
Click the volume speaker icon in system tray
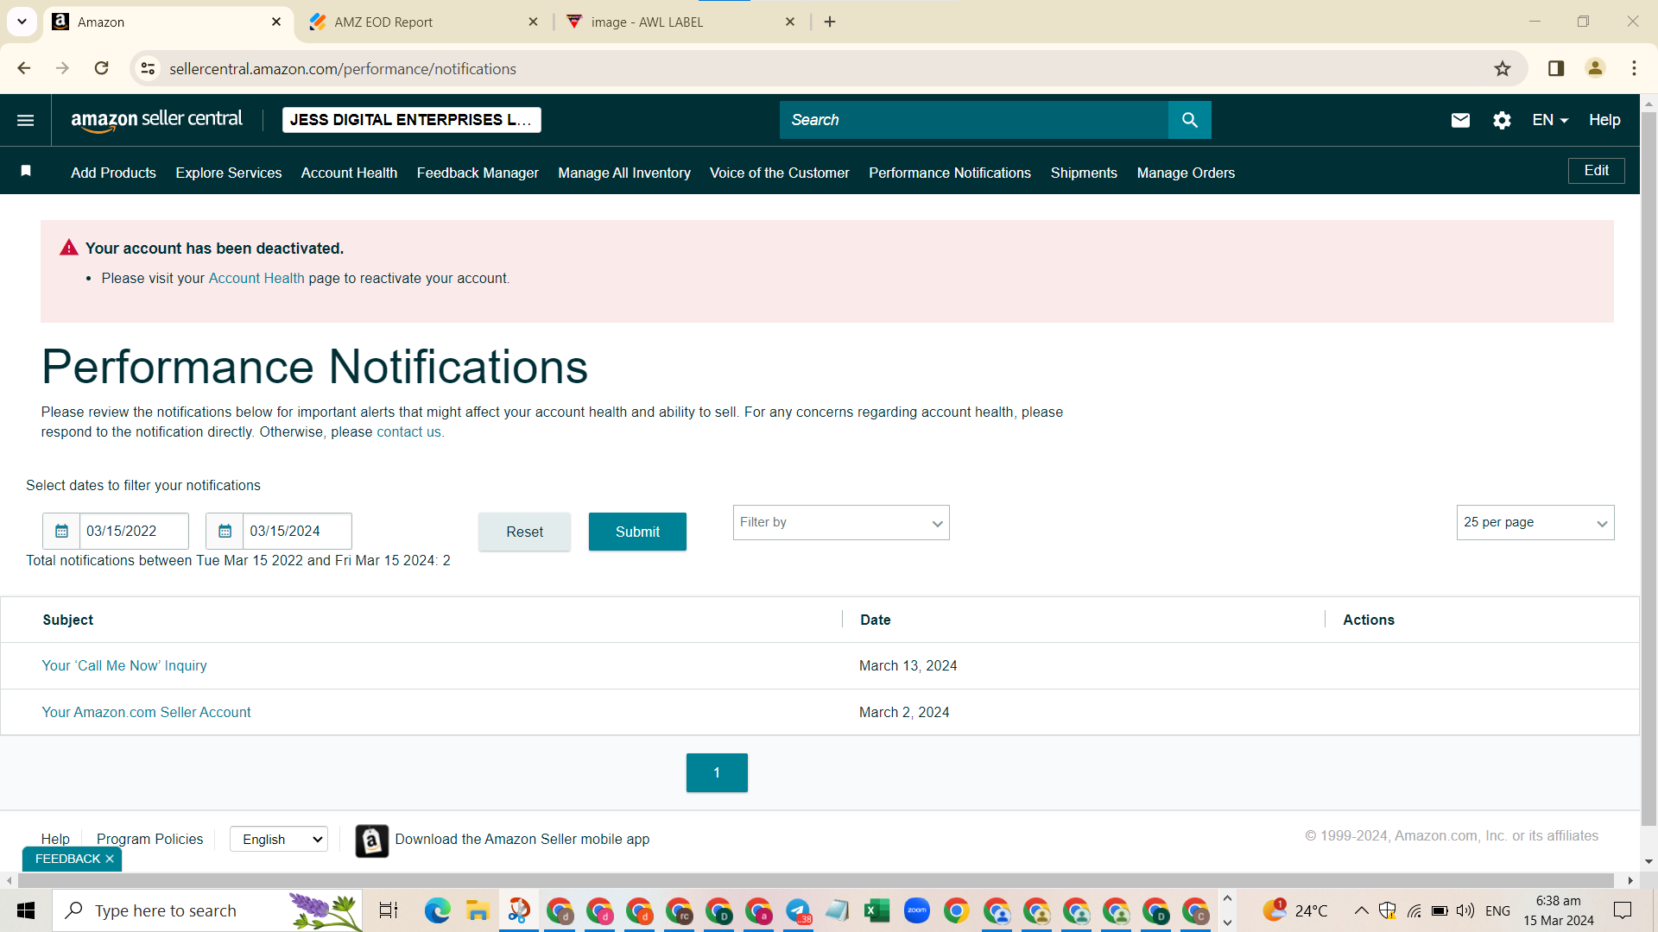[x=1465, y=910]
